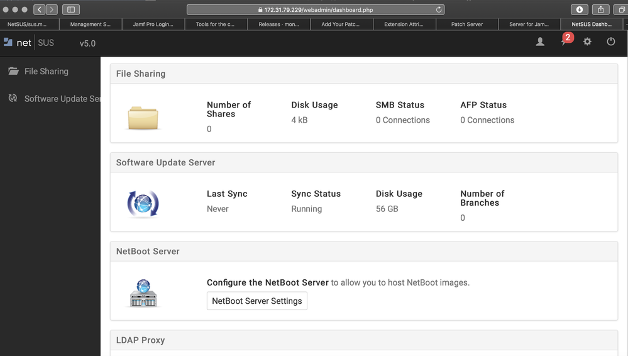Viewport: 628px width, 356px height.
Task: Click the Number of Branches label
Action: tap(482, 199)
